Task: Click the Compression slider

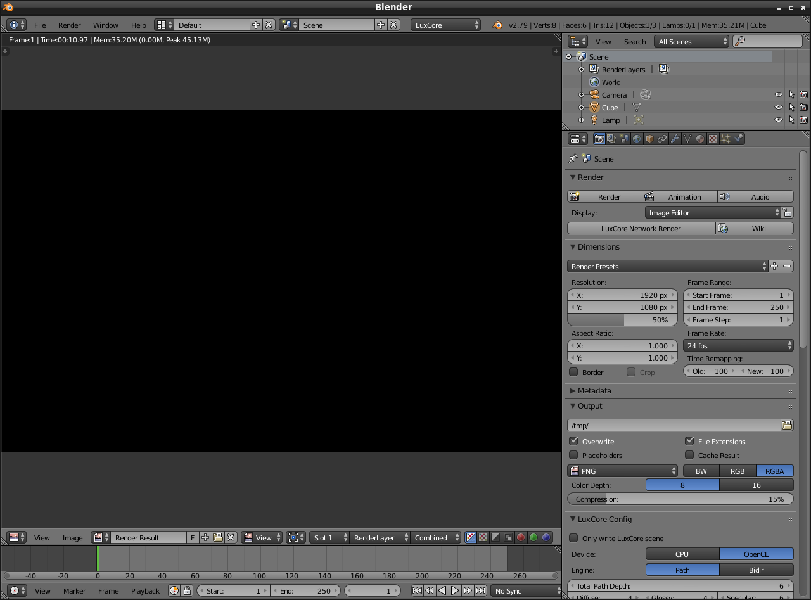Action: pyautogui.click(x=680, y=499)
